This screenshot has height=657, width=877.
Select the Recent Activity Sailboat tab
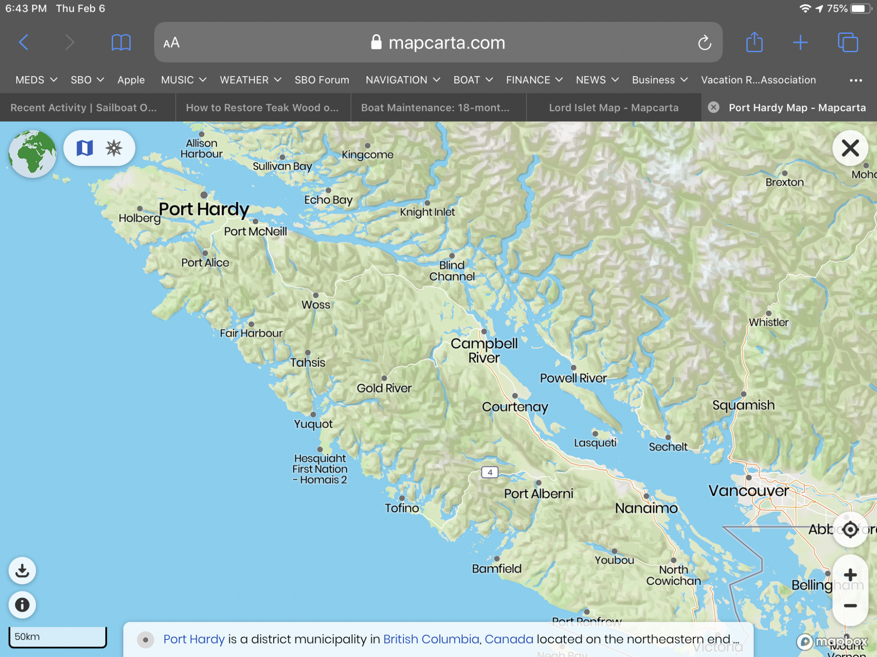tap(83, 108)
